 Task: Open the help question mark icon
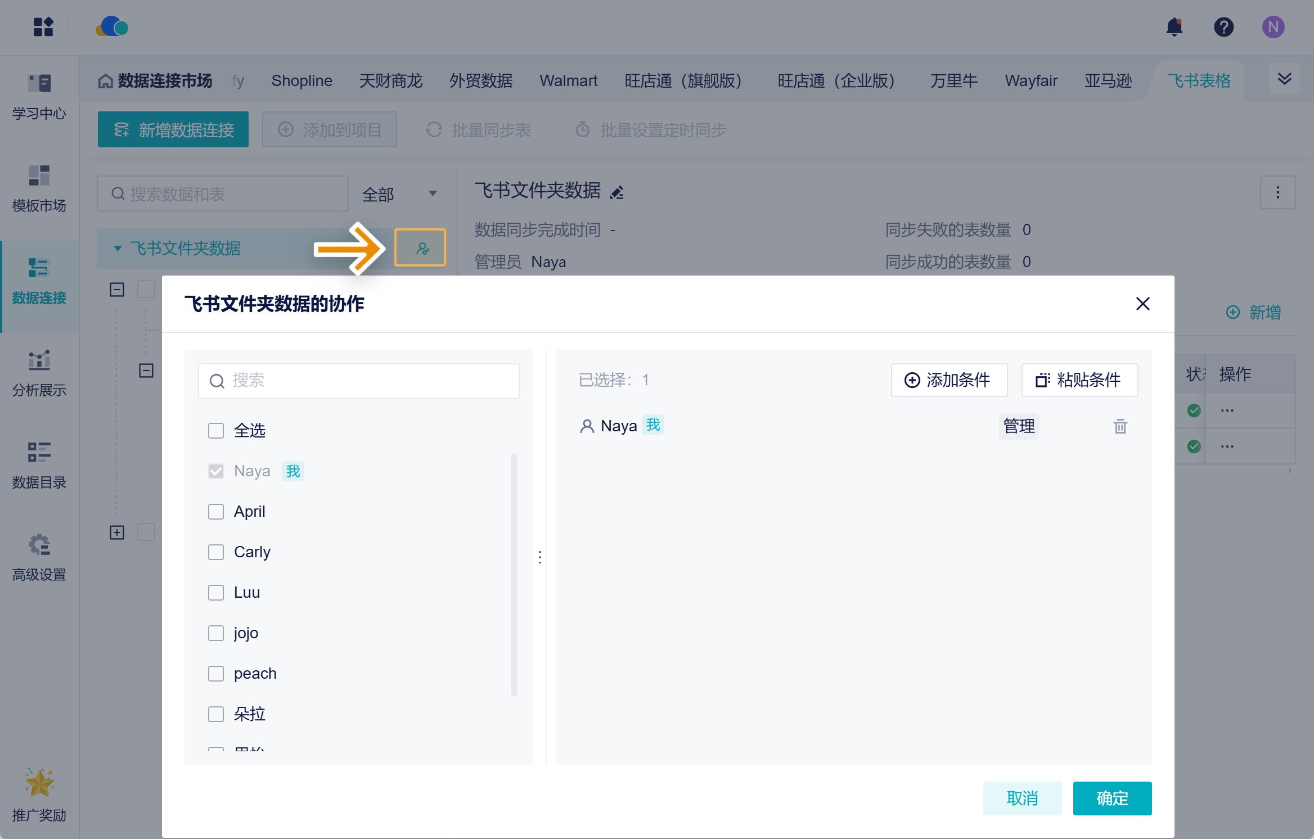(1224, 27)
